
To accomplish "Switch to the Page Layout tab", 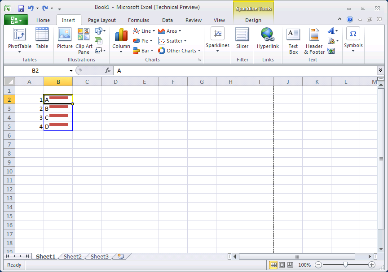I will pos(101,20).
